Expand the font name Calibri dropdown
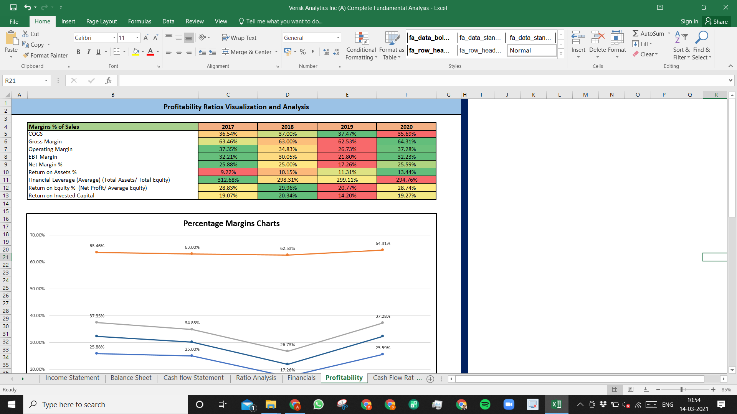Image resolution: width=737 pixels, height=414 pixels. click(x=114, y=38)
